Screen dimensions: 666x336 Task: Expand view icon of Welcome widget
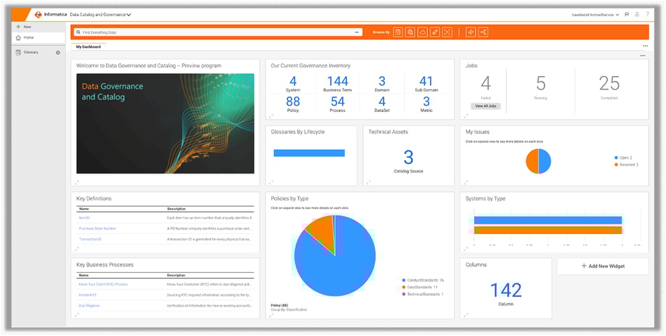[x=77, y=182]
